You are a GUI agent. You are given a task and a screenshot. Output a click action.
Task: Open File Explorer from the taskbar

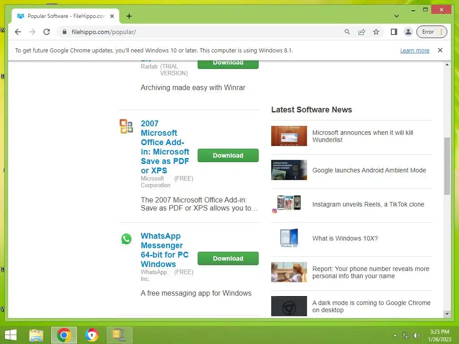click(x=36, y=335)
